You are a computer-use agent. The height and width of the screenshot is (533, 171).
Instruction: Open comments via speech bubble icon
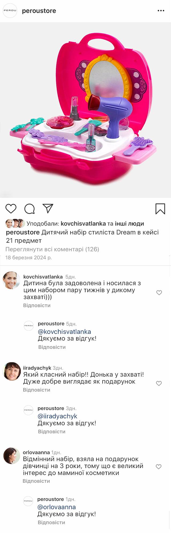click(29, 209)
